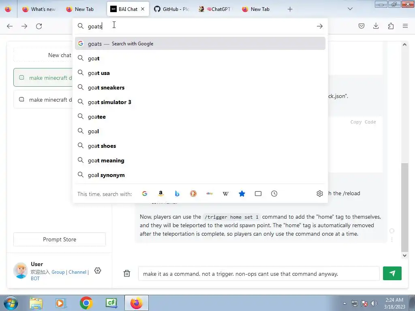Click the Code label on code block
This screenshot has width=415, height=311.
click(370, 122)
